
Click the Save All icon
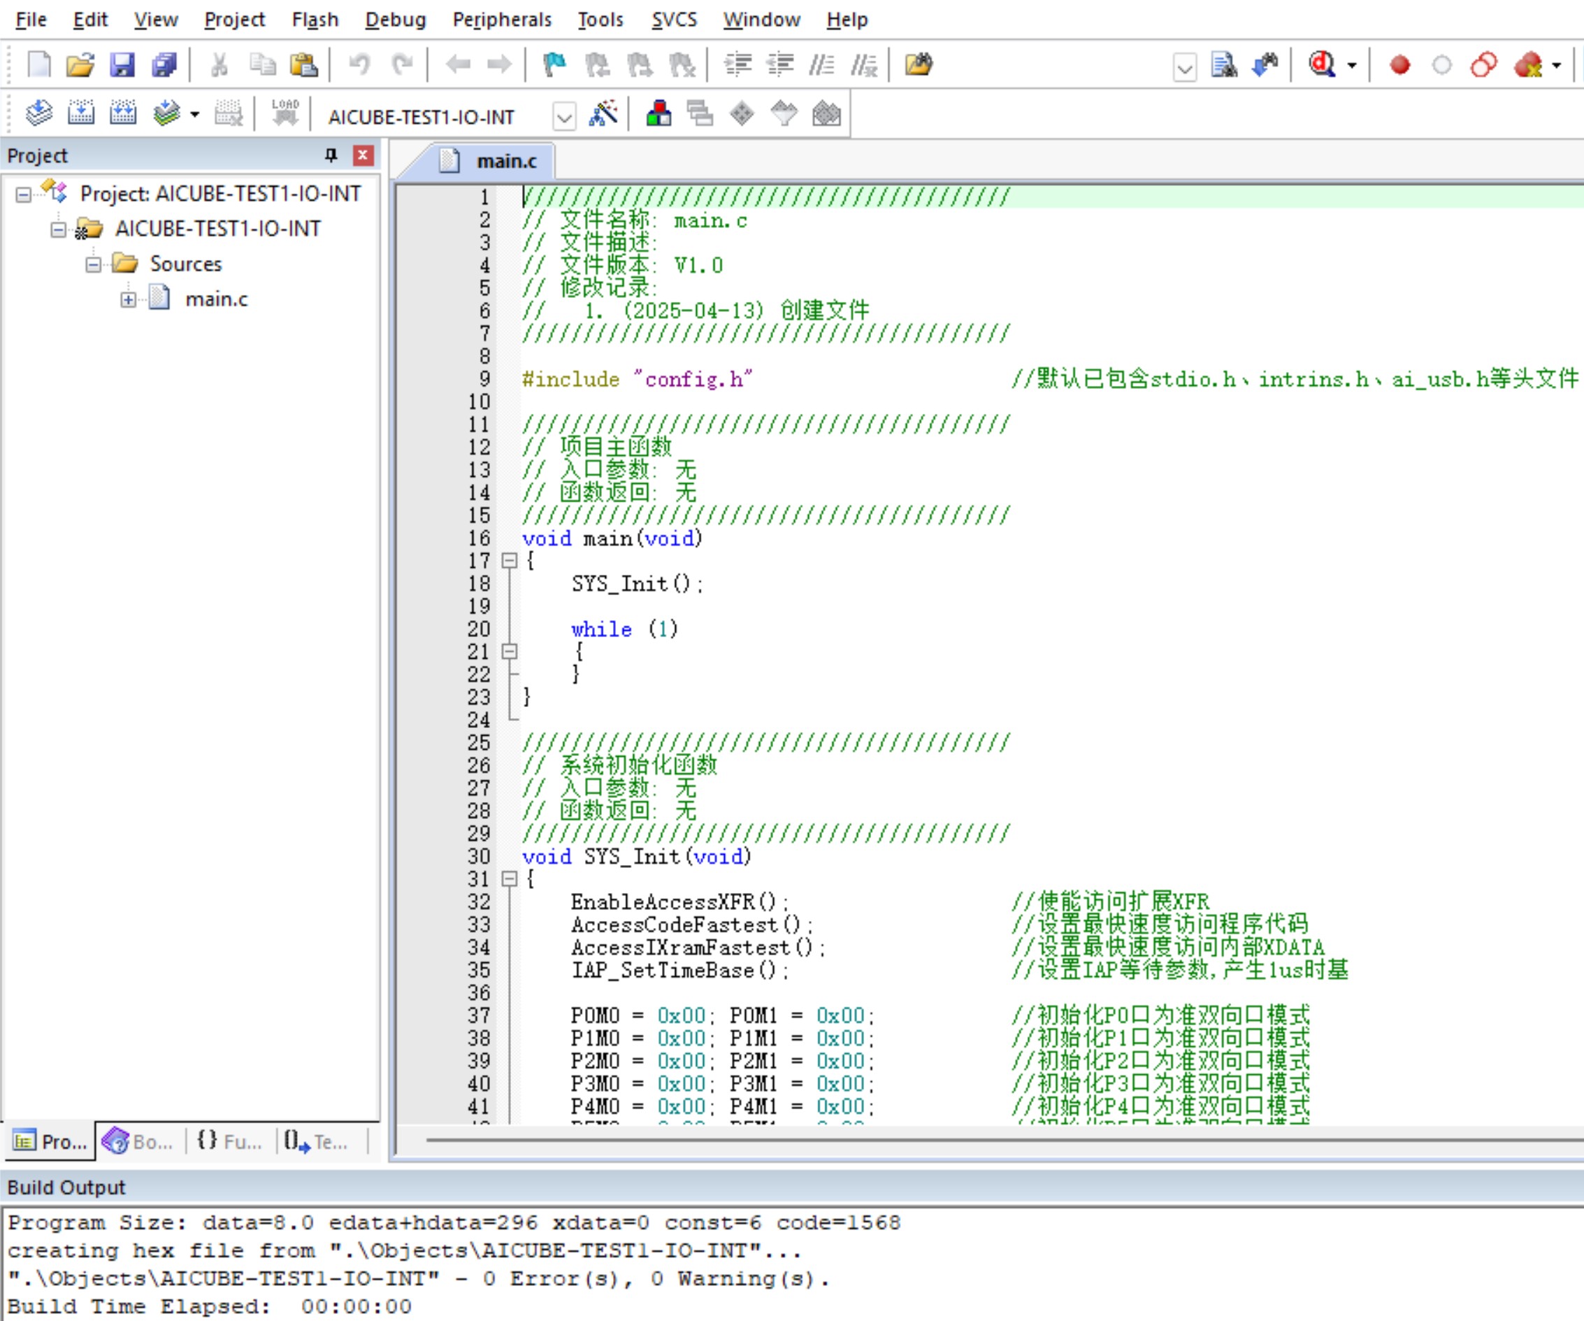pyautogui.click(x=164, y=65)
